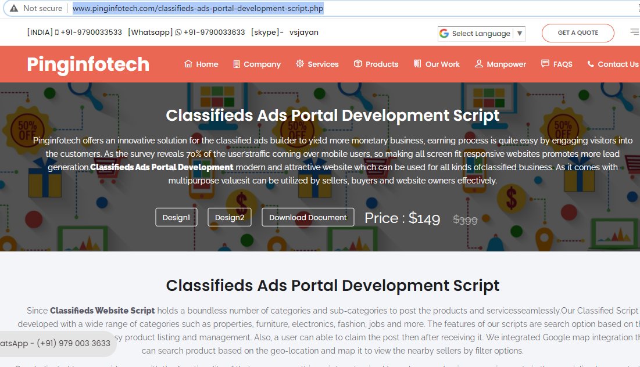The image size is (640, 367).
Task: Click the Pinginfotech logo
Action: coord(88,64)
